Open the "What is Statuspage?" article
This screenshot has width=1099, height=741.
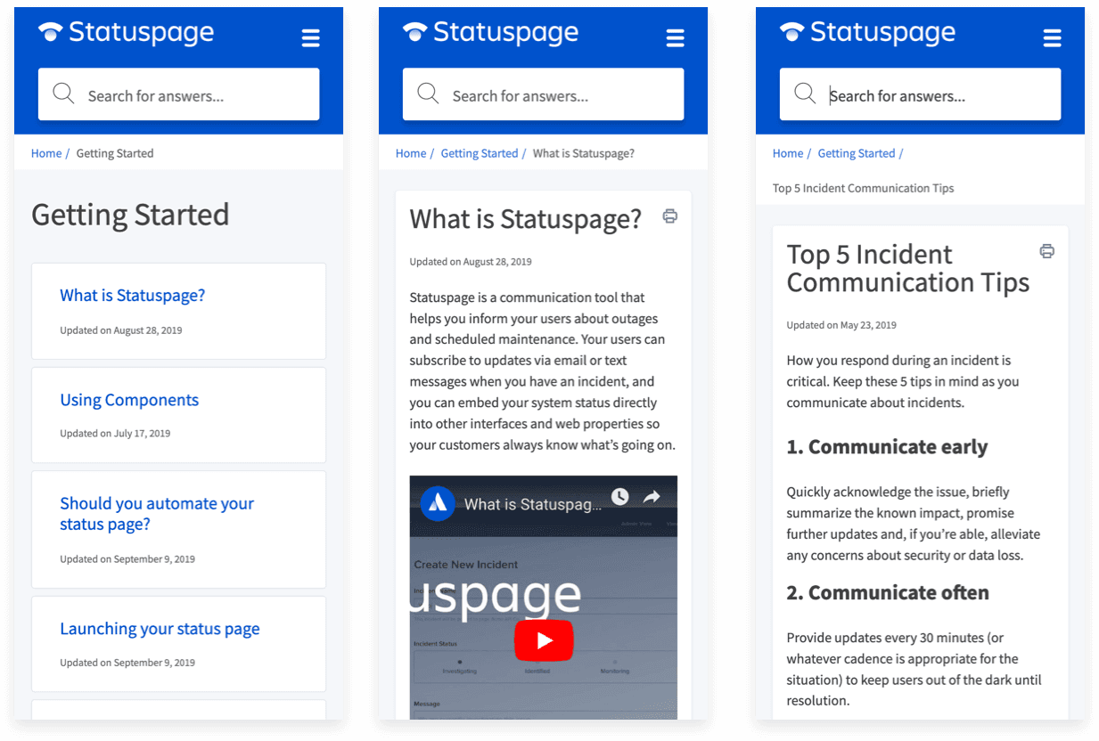tap(132, 295)
